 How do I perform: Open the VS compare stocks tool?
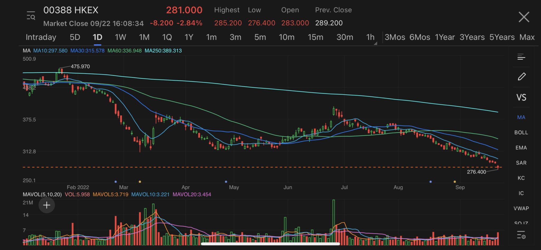pyautogui.click(x=521, y=97)
